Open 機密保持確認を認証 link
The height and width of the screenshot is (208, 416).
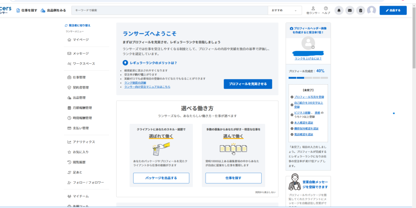point(306,129)
